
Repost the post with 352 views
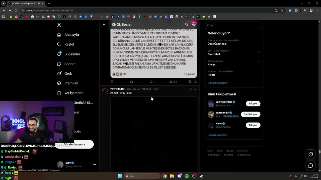[131, 82]
